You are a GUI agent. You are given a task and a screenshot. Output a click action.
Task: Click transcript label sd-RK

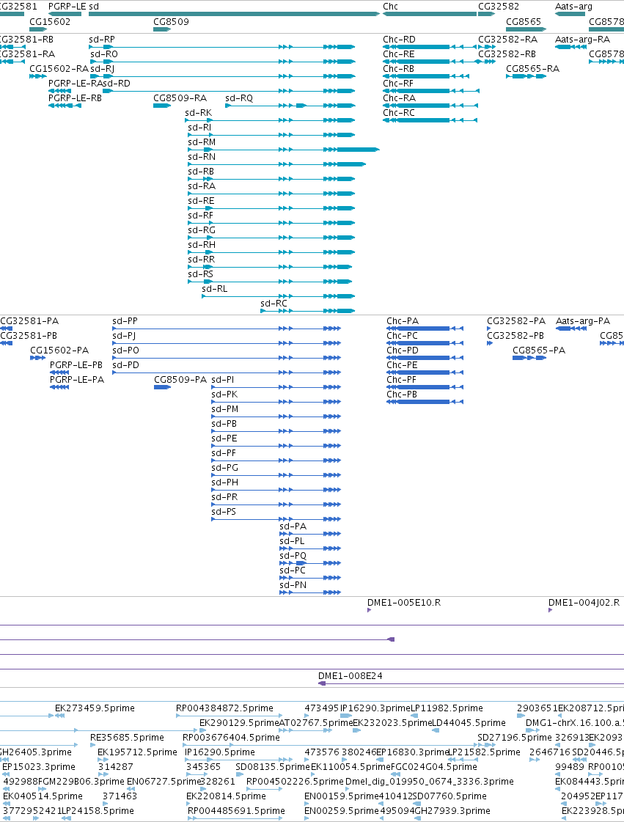[x=198, y=113]
